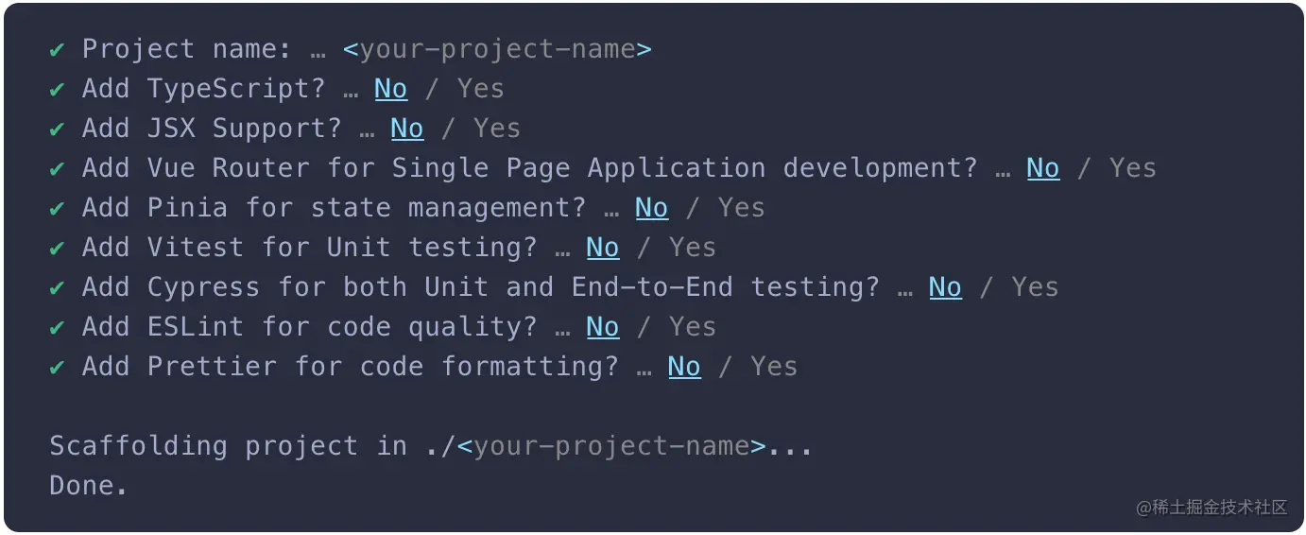
Task: Click the checkmark beside Add ESLint
Action: click(58, 327)
